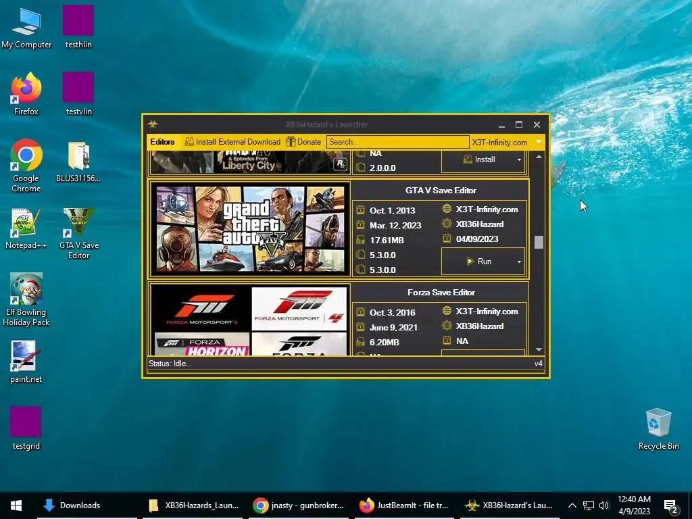Screen dimensions: 692x519
Task: Open the Windows Start menu
Action: [16, 505]
